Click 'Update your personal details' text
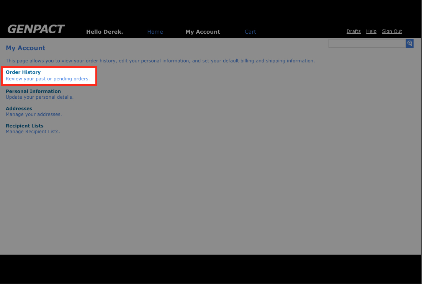 coord(39,97)
